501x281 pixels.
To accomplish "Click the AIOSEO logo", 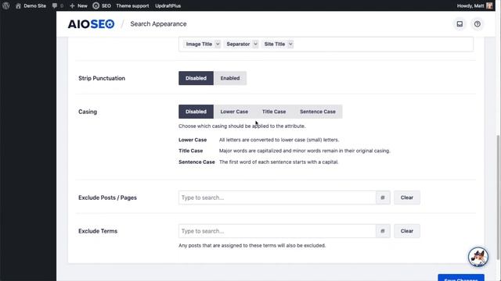I will click(x=91, y=24).
